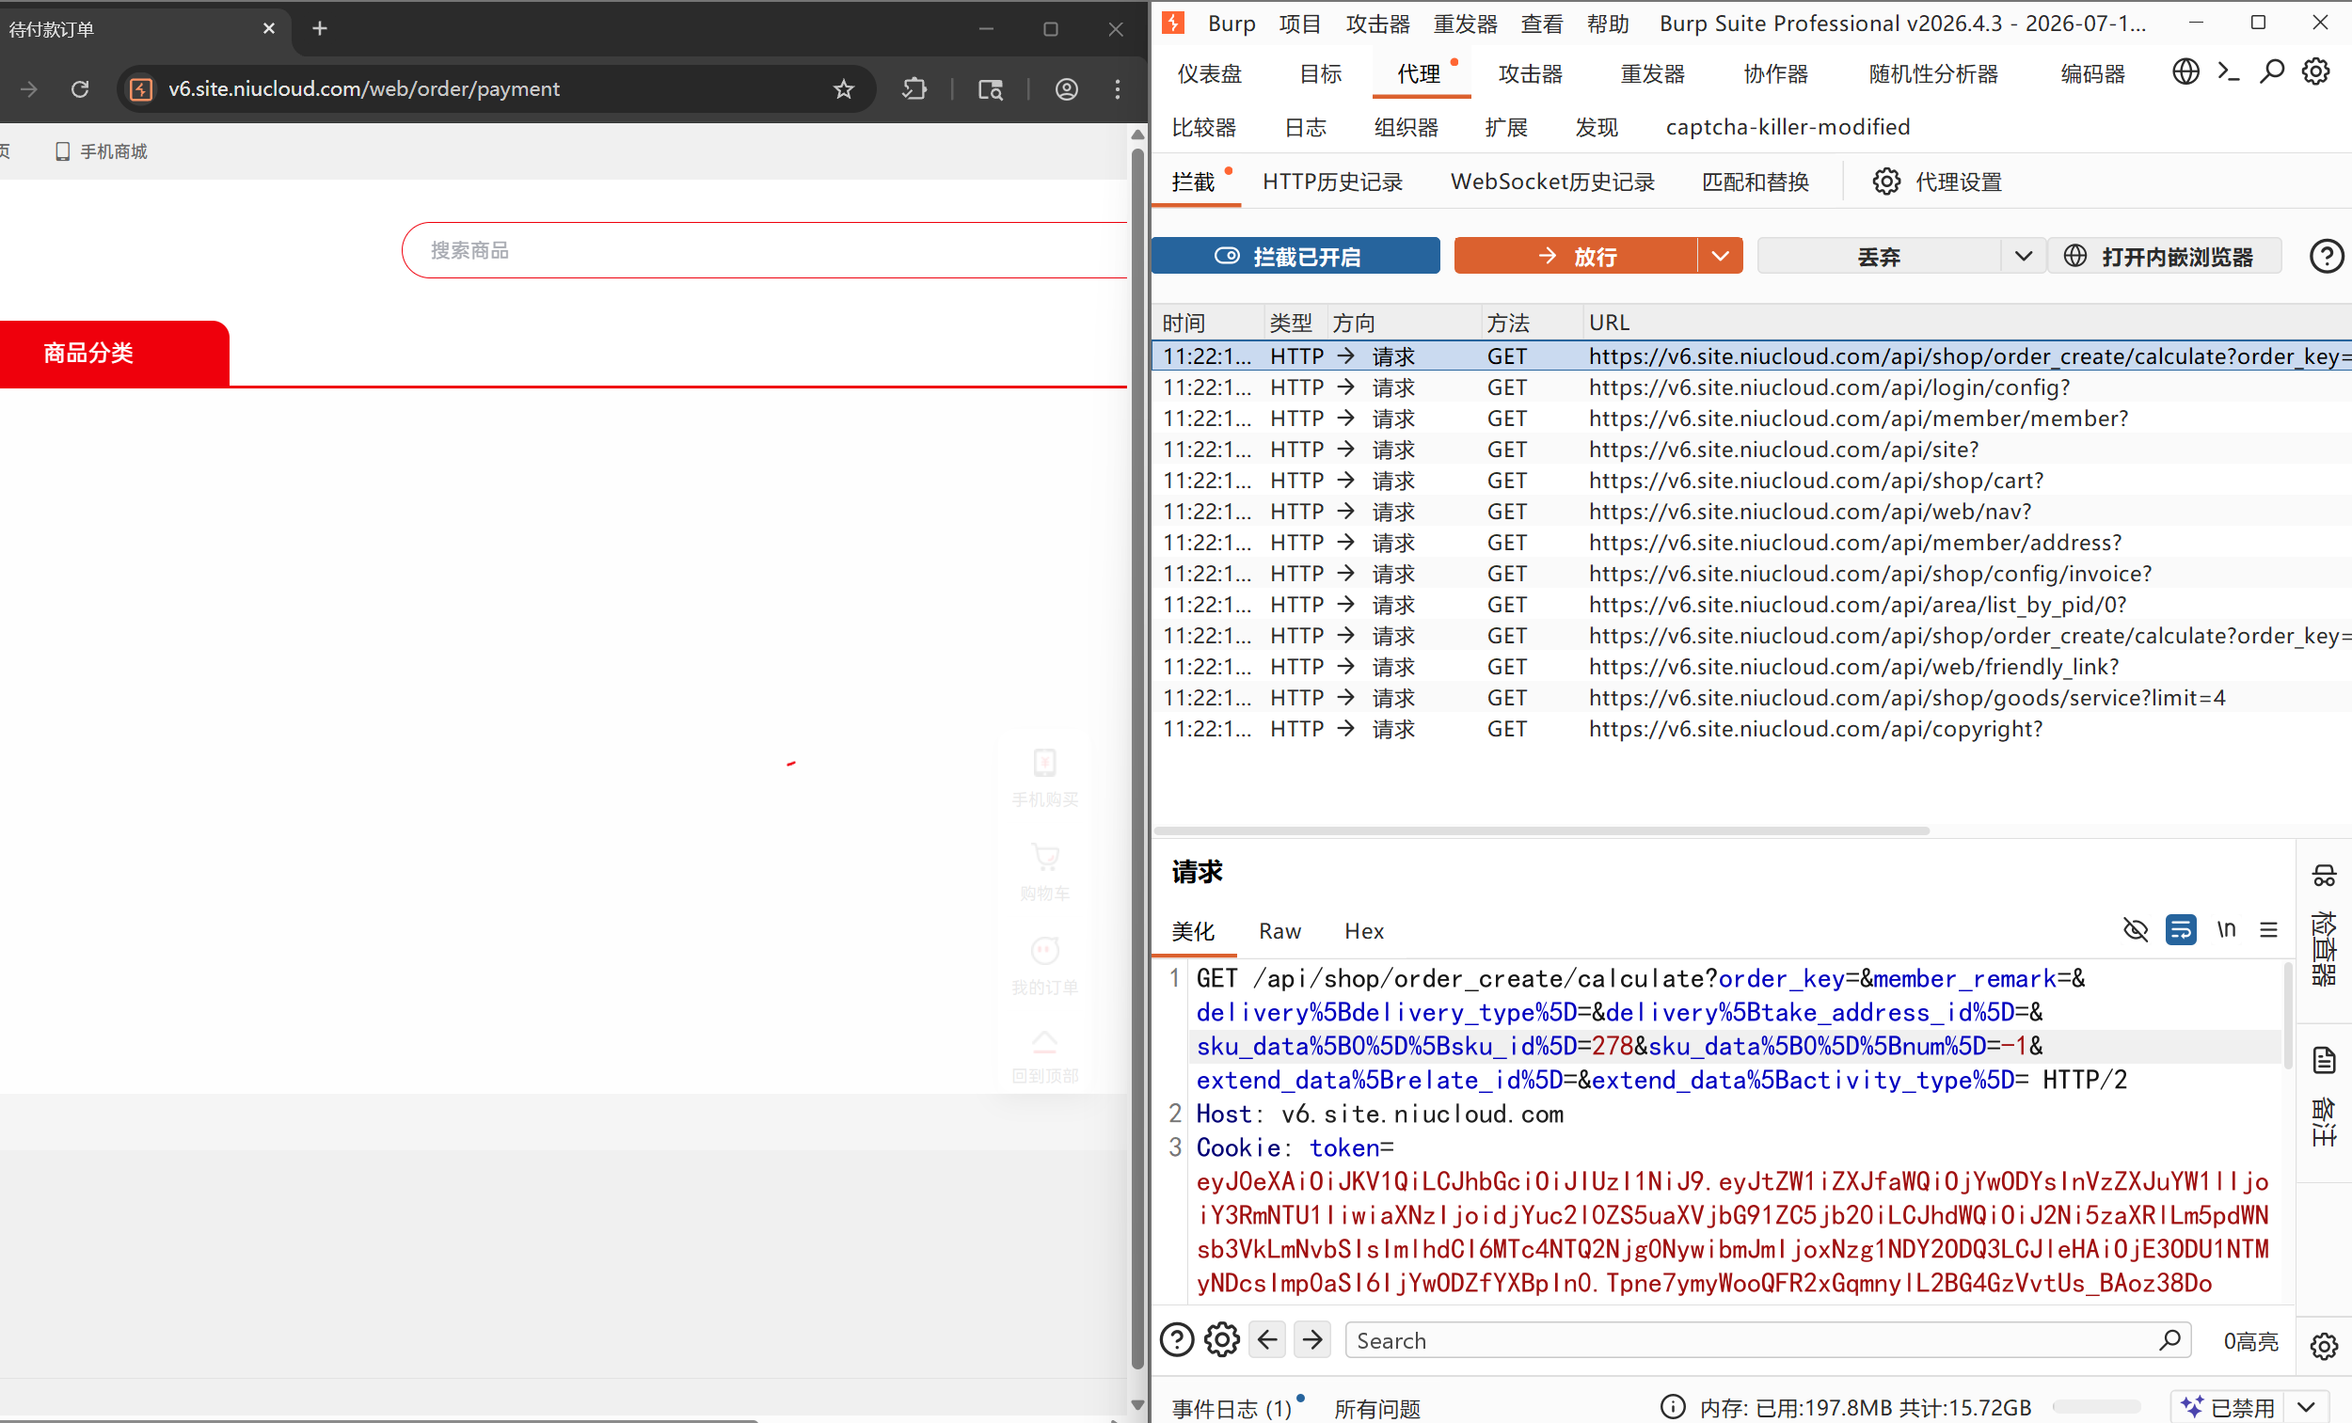Open the Burp browser globe icon

point(2185,71)
